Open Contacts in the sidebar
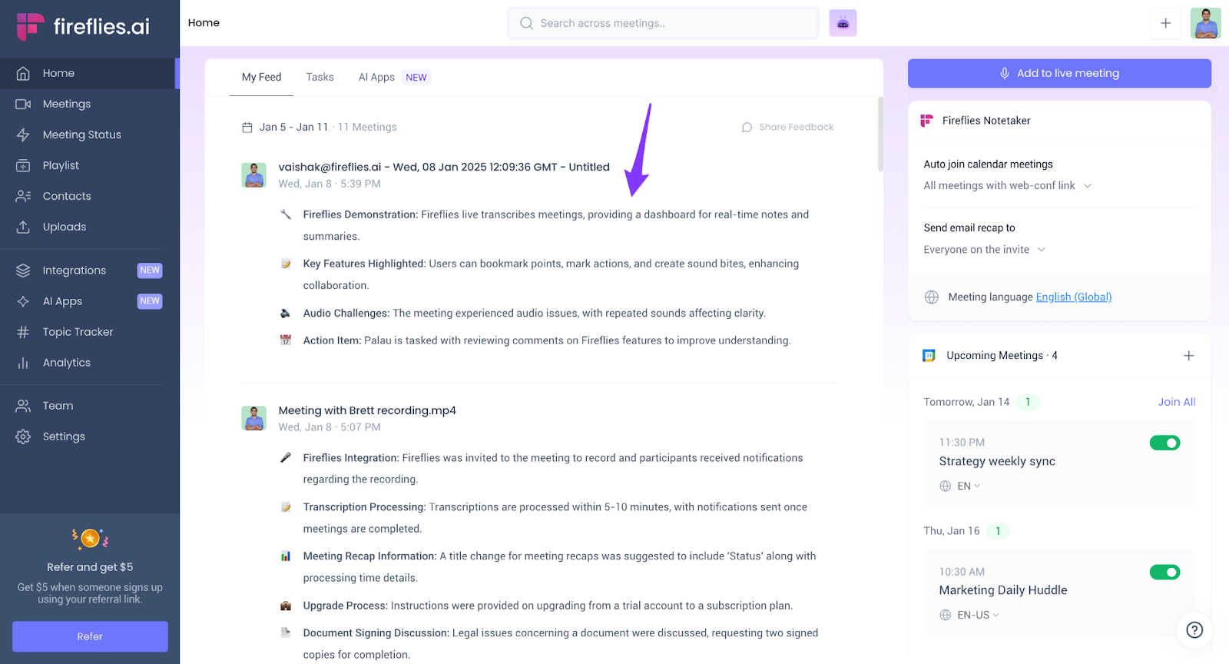Image resolution: width=1229 pixels, height=664 pixels. 89,196
